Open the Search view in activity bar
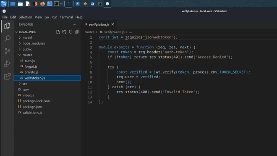This screenshot has width=277, height=156. [7, 38]
